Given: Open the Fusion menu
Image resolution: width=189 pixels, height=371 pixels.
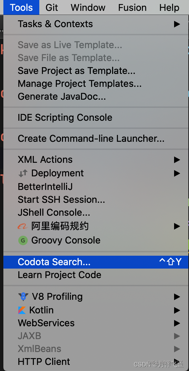Looking at the screenshot, I should coord(132,7).
